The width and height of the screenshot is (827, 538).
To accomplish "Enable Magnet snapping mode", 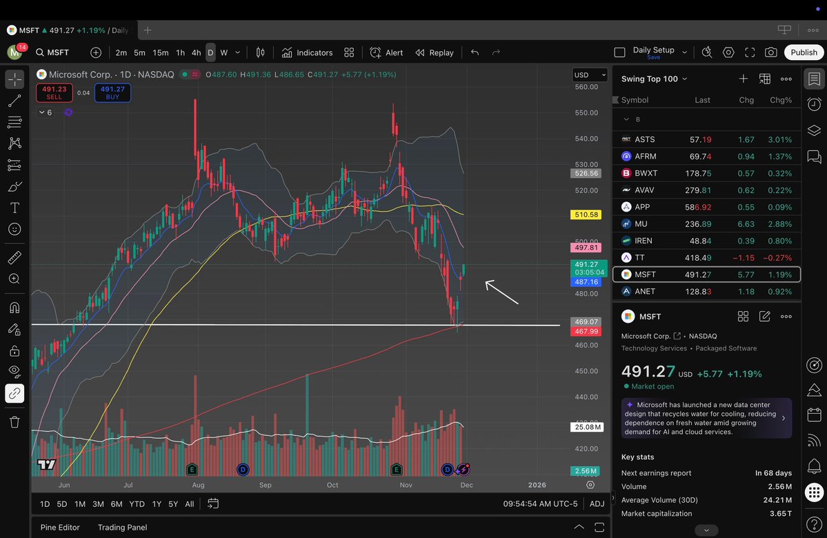I will pos(14,308).
